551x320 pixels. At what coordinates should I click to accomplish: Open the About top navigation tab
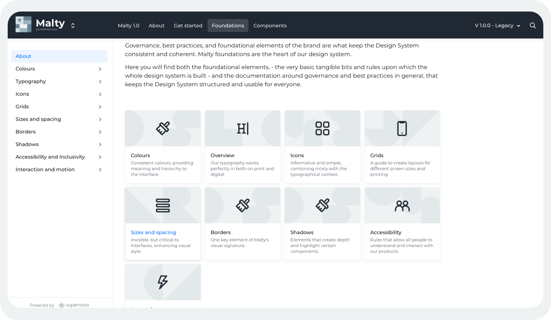coord(156,26)
